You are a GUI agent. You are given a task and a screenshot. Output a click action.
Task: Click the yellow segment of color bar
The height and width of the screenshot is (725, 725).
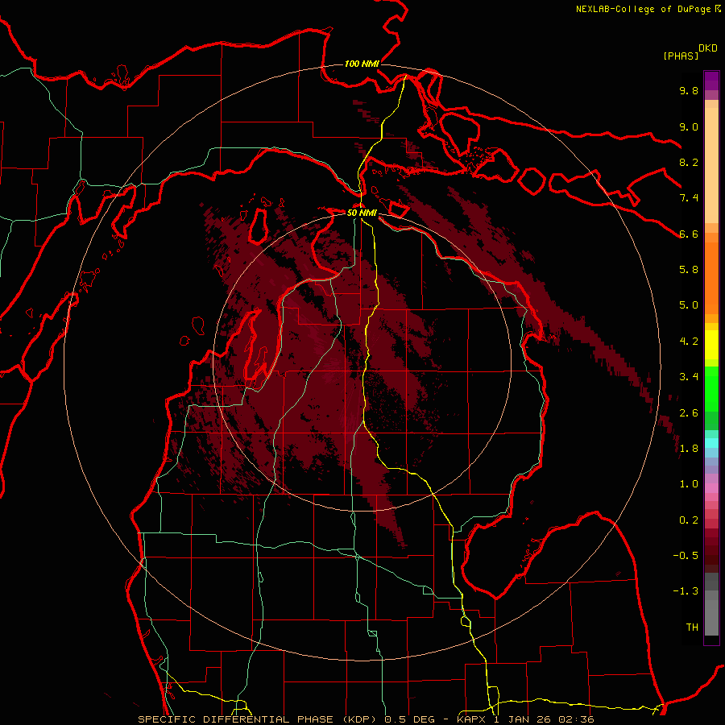click(711, 345)
